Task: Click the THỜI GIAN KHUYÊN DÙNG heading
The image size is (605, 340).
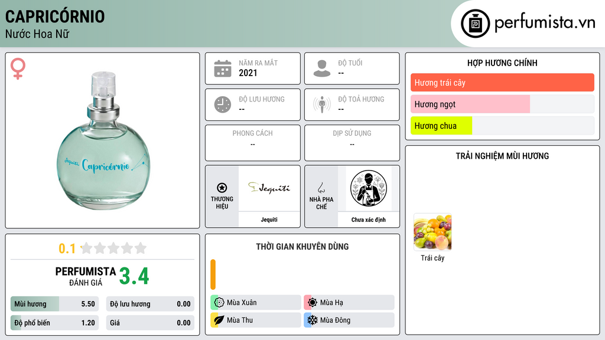Action: (x=302, y=247)
